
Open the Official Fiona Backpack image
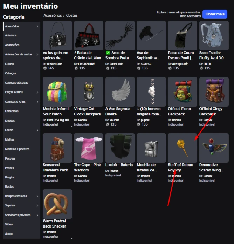coord(183,92)
